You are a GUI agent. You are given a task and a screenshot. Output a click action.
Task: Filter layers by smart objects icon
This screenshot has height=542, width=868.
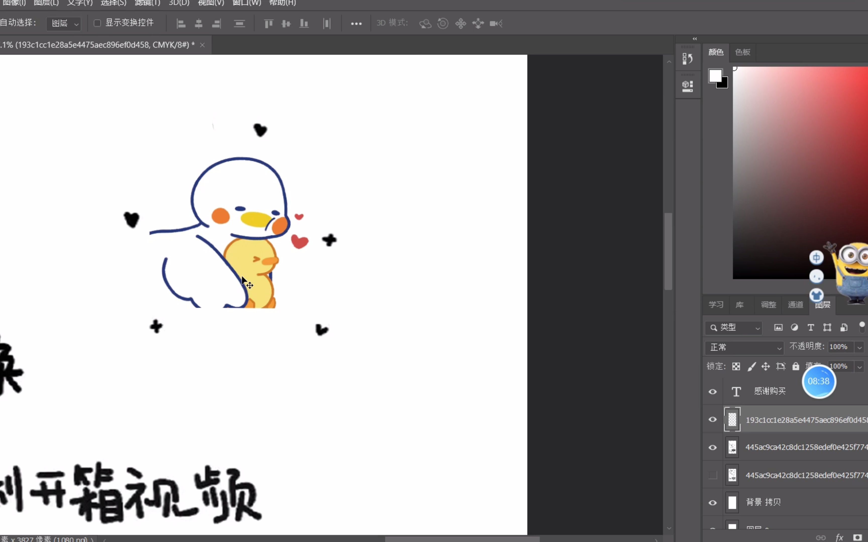click(844, 327)
